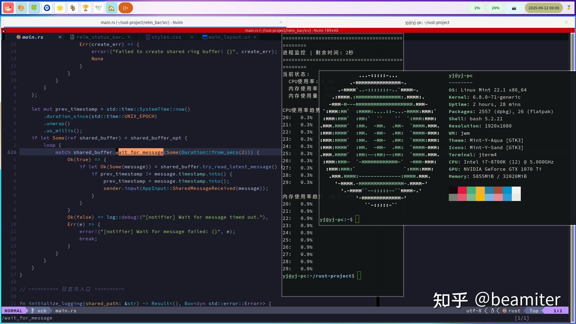Click the date and time 2025-09-12 00:06

[x=544, y=8]
